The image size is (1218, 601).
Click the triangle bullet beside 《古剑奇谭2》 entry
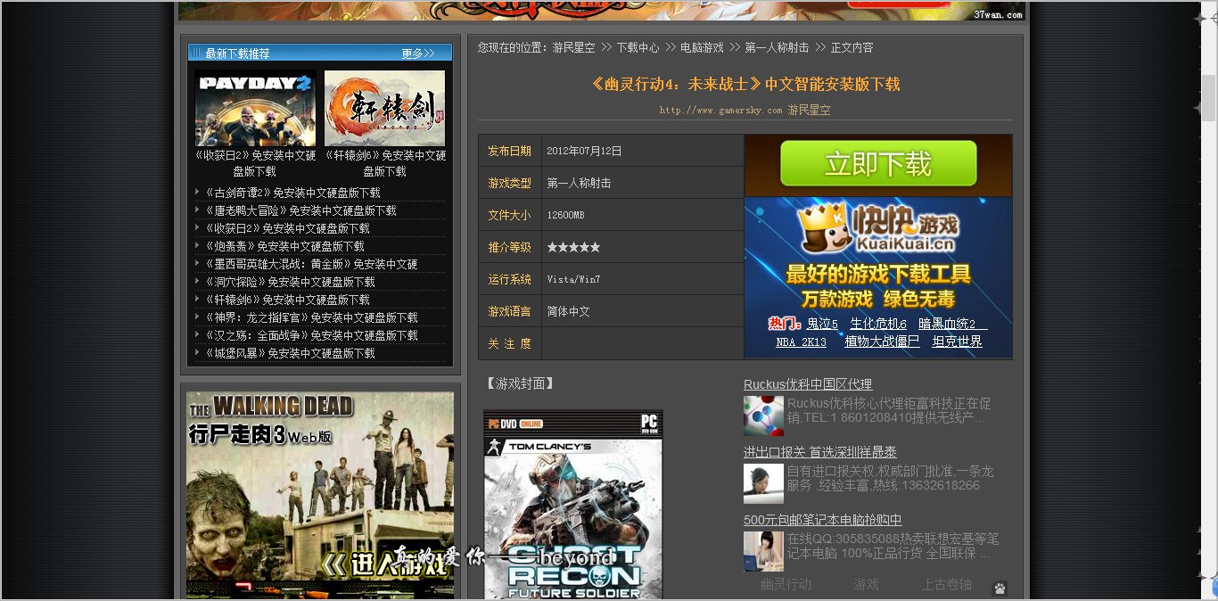tap(197, 192)
